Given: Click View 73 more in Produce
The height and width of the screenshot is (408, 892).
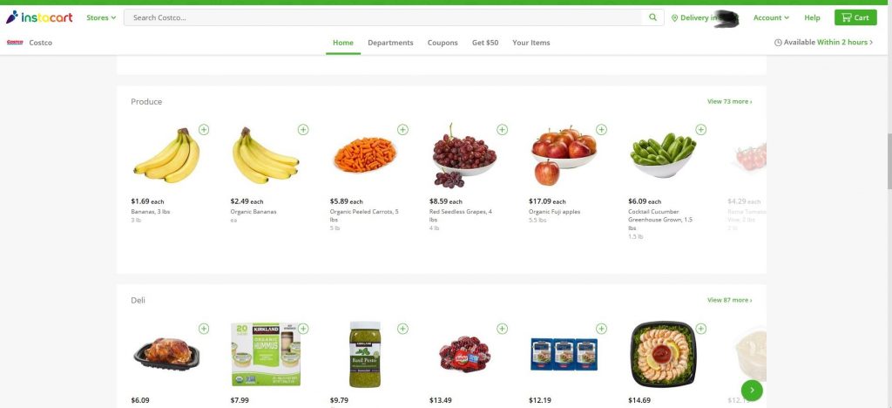Looking at the screenshot, I should (x=729, y=101).
